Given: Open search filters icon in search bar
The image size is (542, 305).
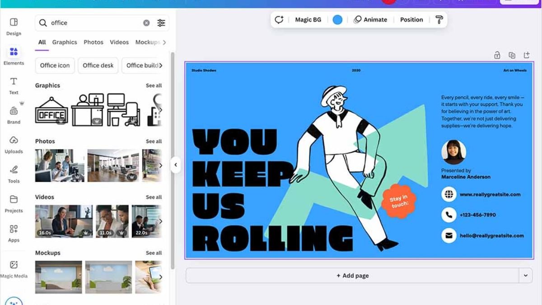Looking at the screenshot, I should tap(161, 23).
